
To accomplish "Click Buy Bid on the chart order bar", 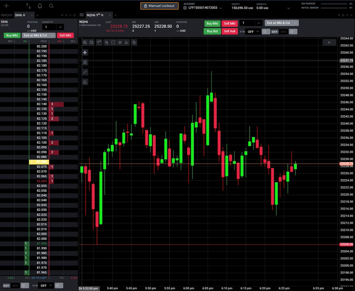I will tap(212, 31).
